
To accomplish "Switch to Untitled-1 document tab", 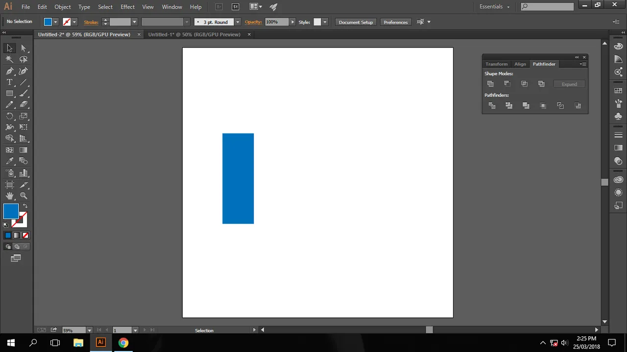I will coord(194,34).
